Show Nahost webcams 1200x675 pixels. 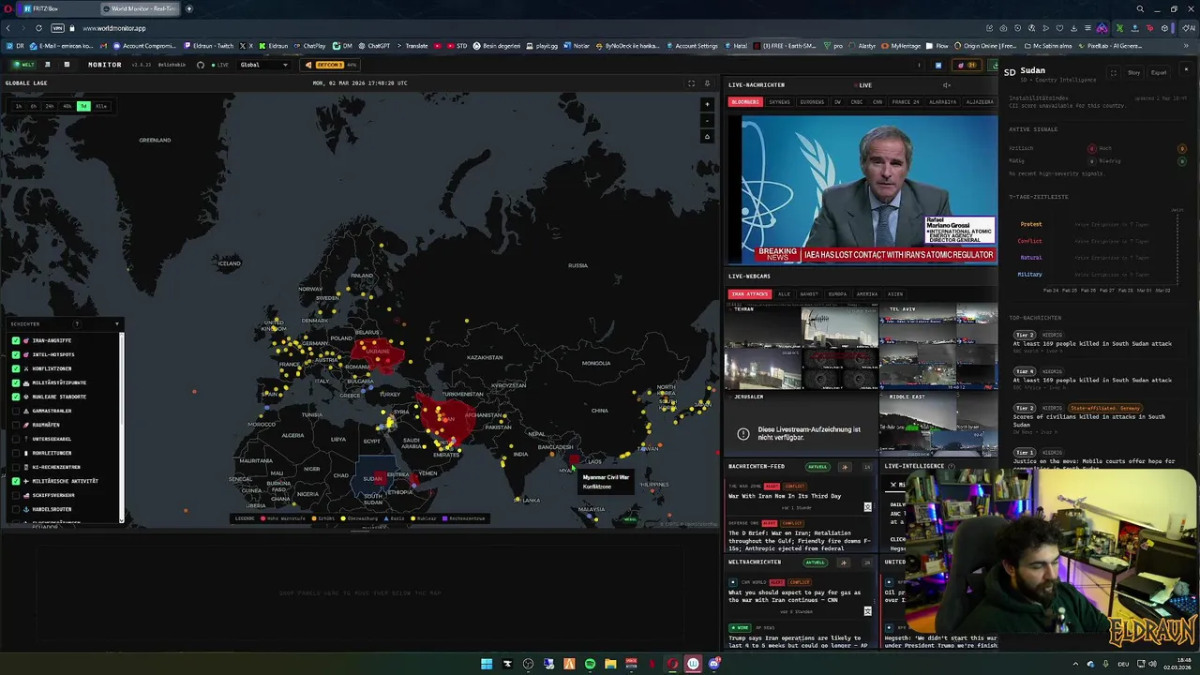[809, 293]
